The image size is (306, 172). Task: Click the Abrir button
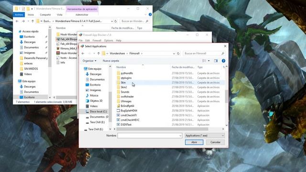tap(194, 142)
